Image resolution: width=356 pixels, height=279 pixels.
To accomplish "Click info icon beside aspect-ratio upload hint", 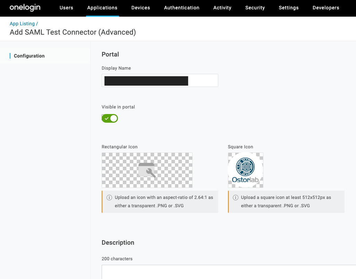I will point(109,198).
